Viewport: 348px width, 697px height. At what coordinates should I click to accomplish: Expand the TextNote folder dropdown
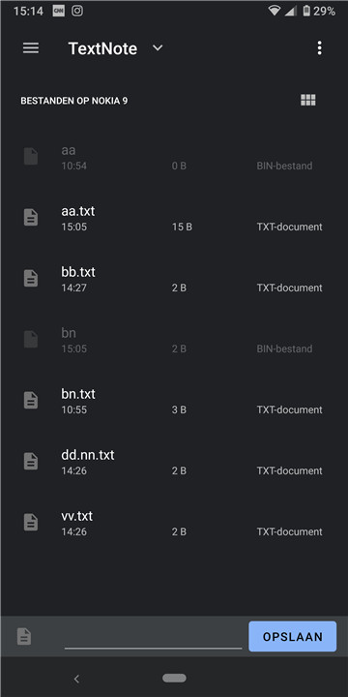coord(158,48)
